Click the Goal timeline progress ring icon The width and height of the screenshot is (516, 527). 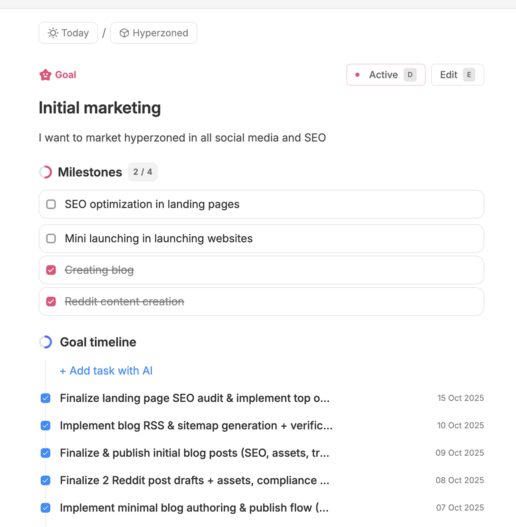[x=45, y=342]
